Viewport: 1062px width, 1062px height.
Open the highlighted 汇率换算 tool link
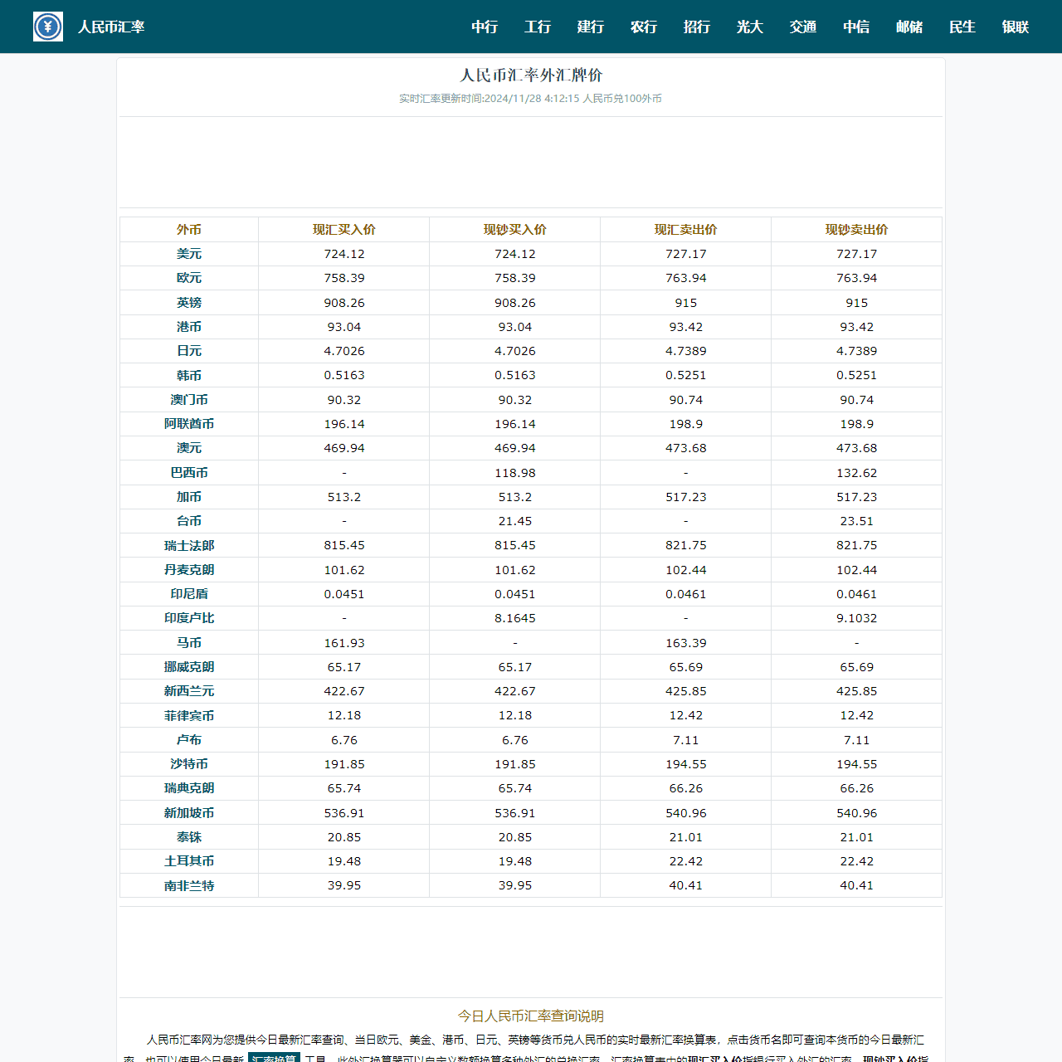click(x=274, y=1058)
